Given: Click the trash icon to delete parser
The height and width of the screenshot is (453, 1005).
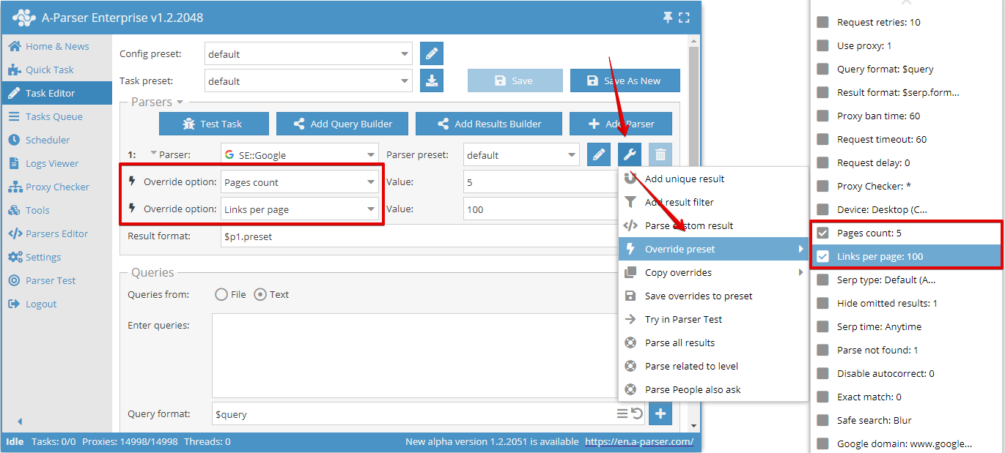Looking at the screenshot, I should tap(660, 154).
